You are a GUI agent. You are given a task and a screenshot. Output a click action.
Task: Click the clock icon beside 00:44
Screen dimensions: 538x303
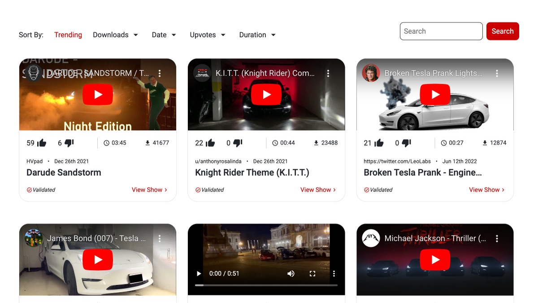point(275,143)
